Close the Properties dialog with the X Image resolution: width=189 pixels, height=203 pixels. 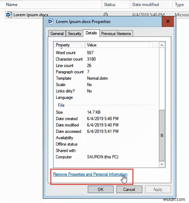(x=168, y=22)
